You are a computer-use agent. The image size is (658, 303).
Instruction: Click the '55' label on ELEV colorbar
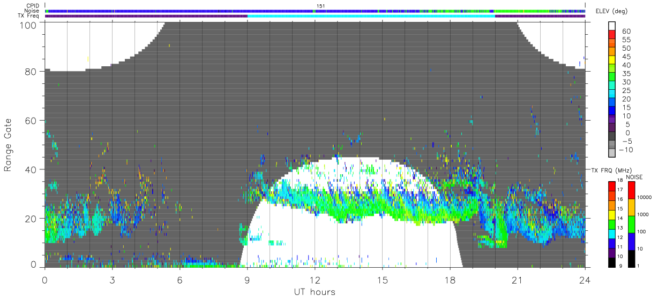627,40
